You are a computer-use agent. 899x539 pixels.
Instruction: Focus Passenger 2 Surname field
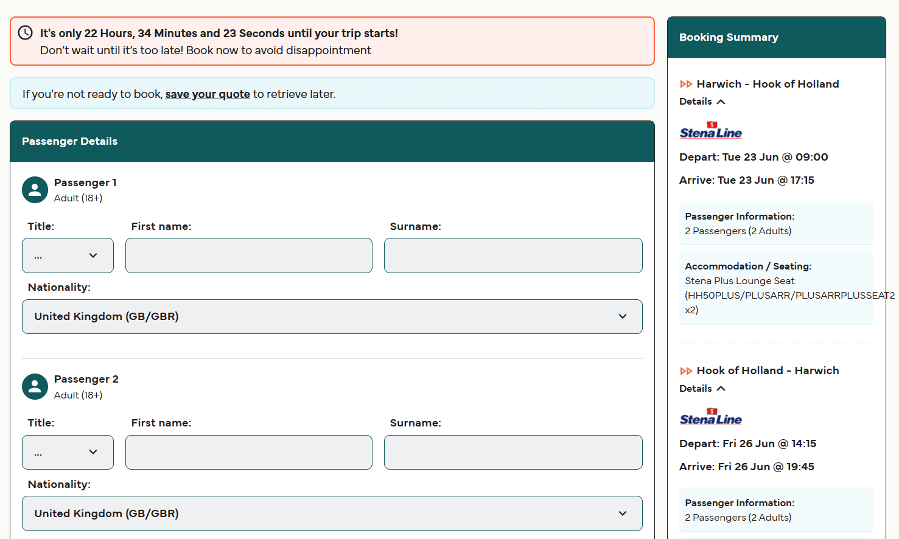point(513,452)
